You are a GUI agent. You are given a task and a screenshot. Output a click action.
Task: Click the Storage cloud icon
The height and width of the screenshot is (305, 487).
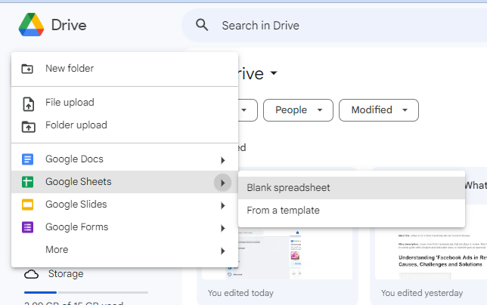pyautogui.click(x=31, y=274)
